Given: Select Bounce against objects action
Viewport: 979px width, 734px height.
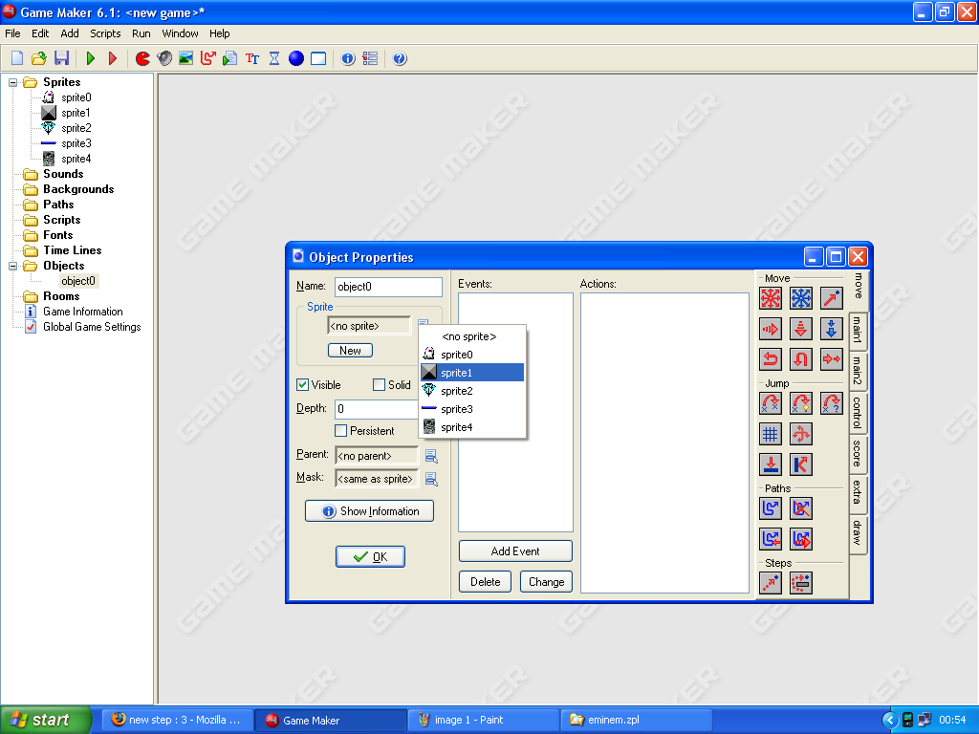Looking at the screenshot, I should [x=801, y=464].
